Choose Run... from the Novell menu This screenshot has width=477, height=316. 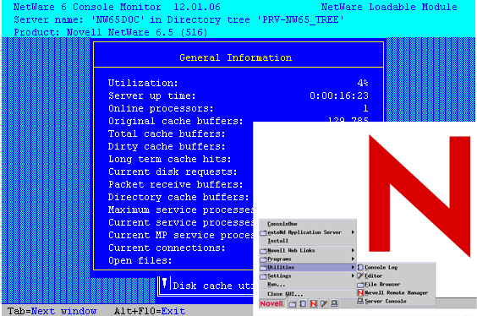[x=308, y=285]
